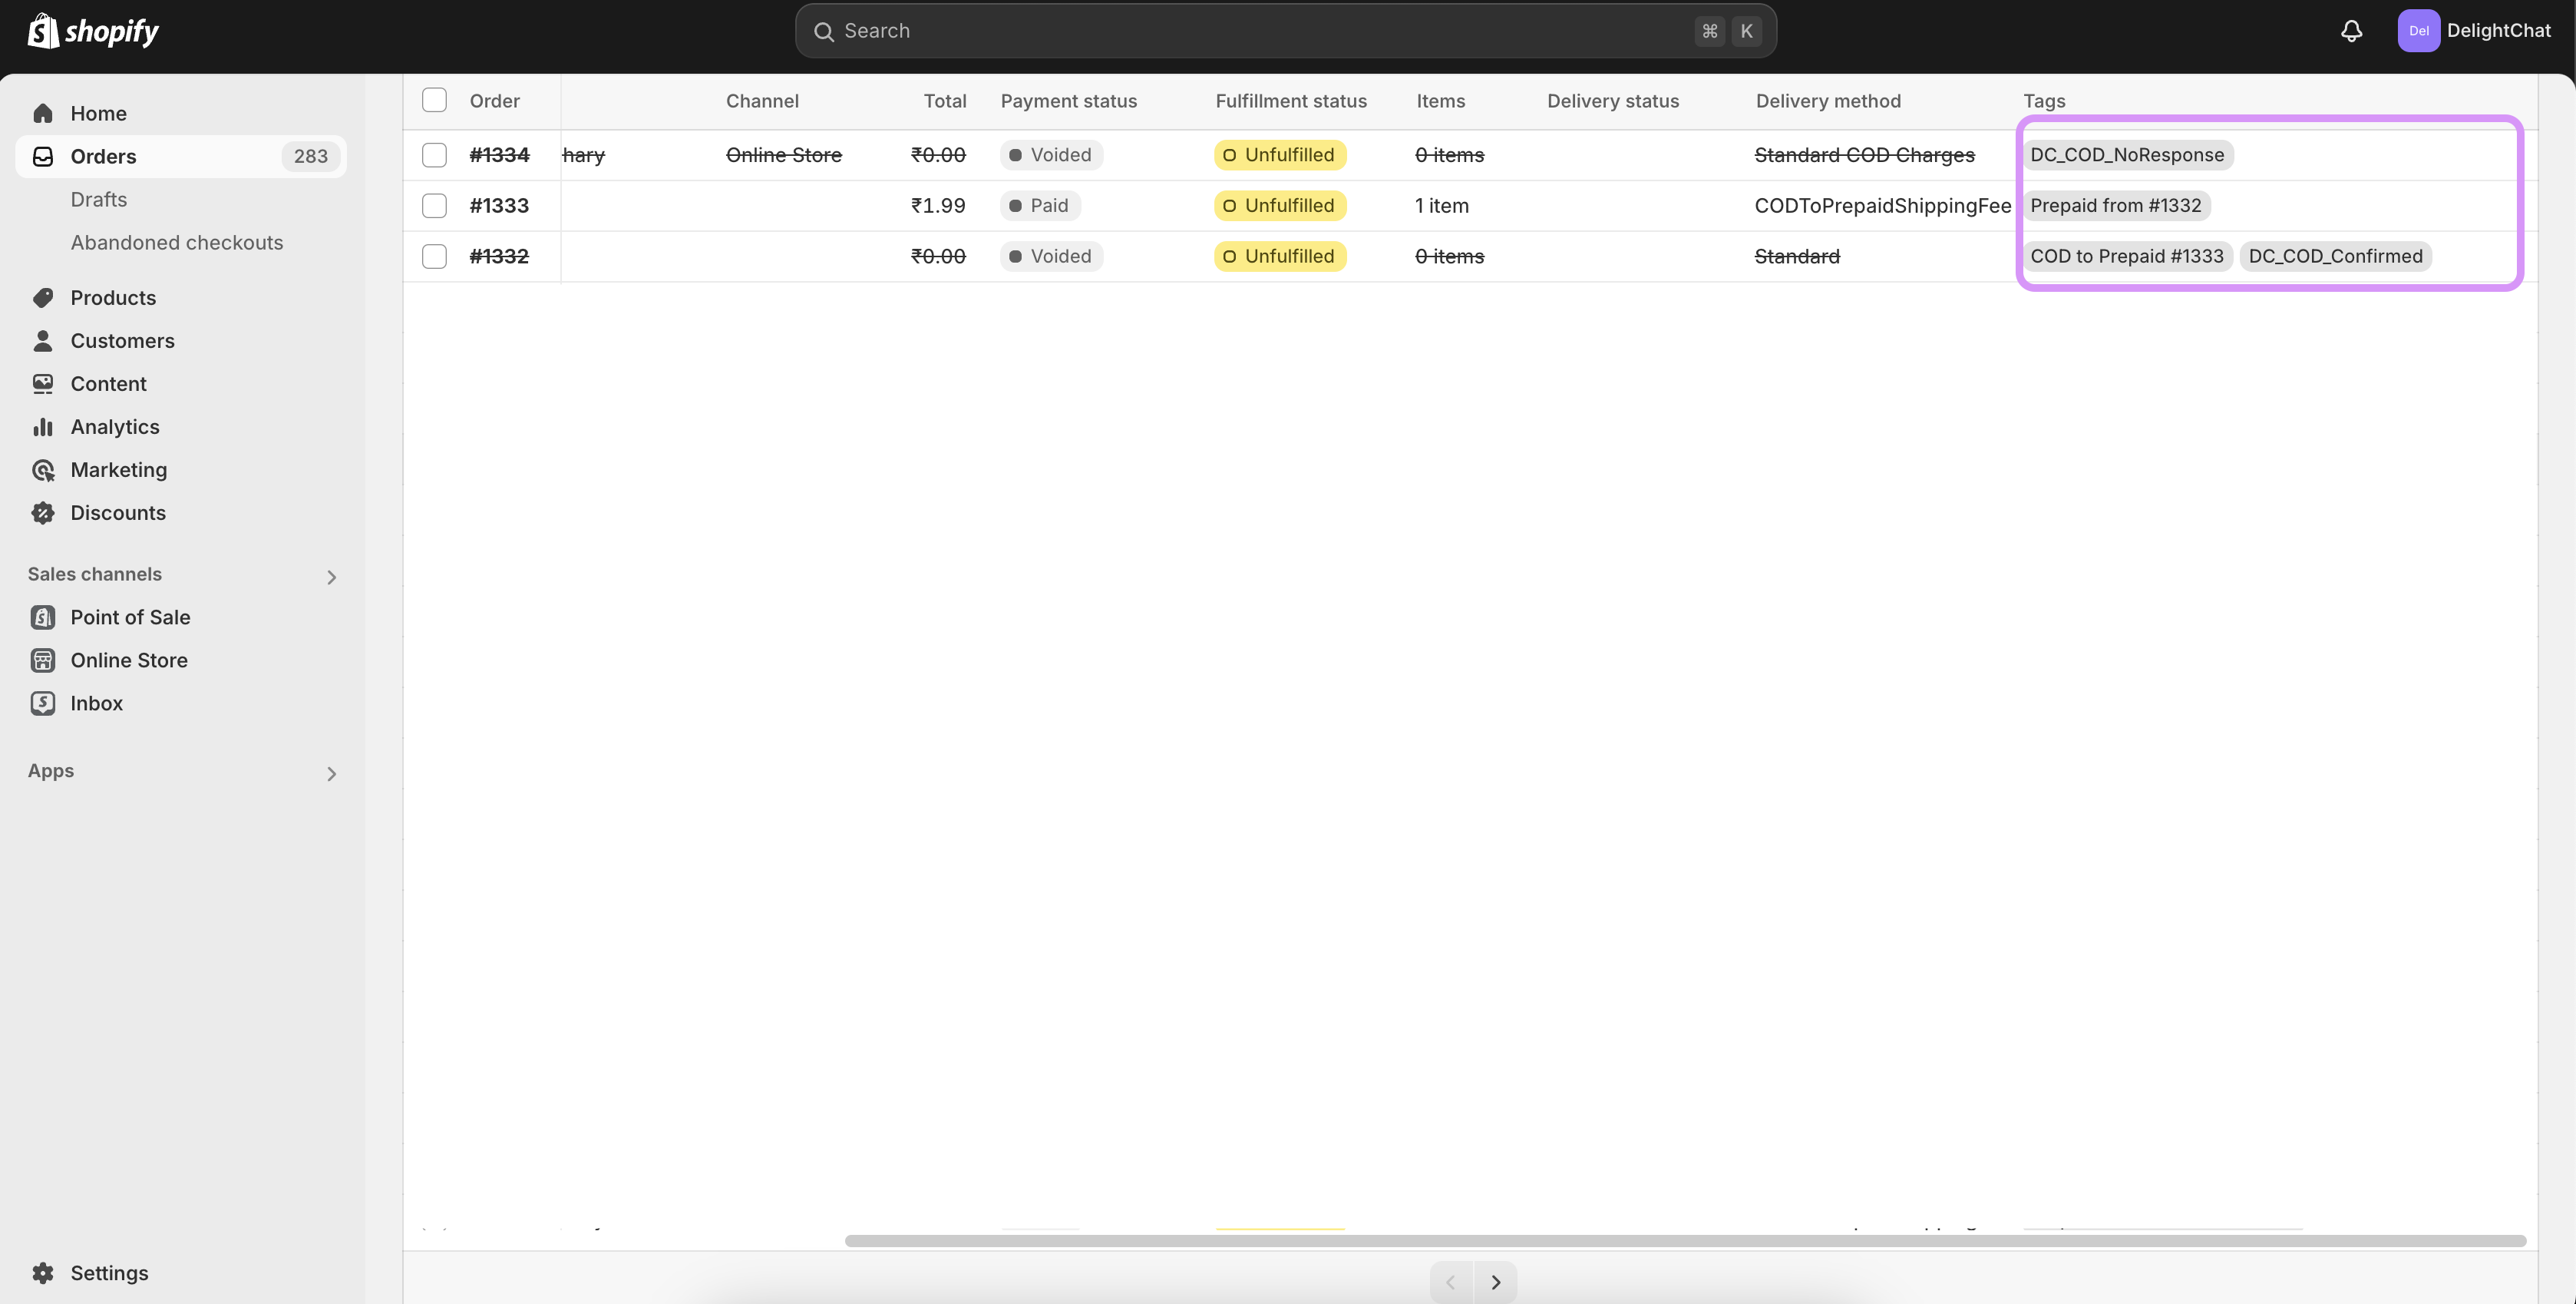Go to next page of orders

(1495, 1282)
